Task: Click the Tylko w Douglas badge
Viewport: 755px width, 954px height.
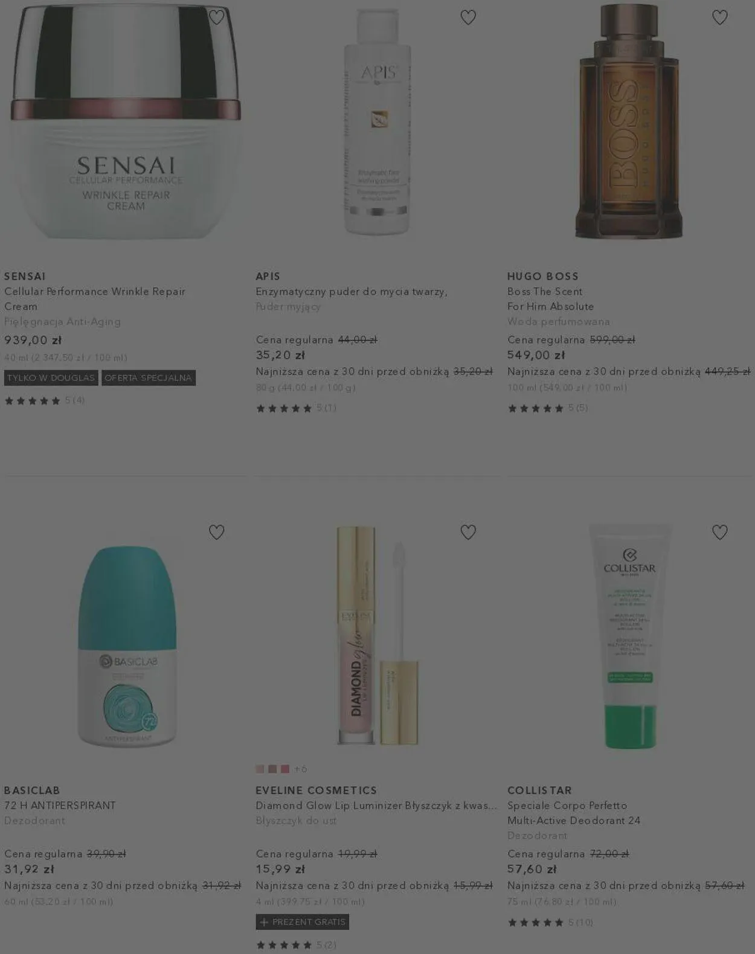Action: pos(51,378)
